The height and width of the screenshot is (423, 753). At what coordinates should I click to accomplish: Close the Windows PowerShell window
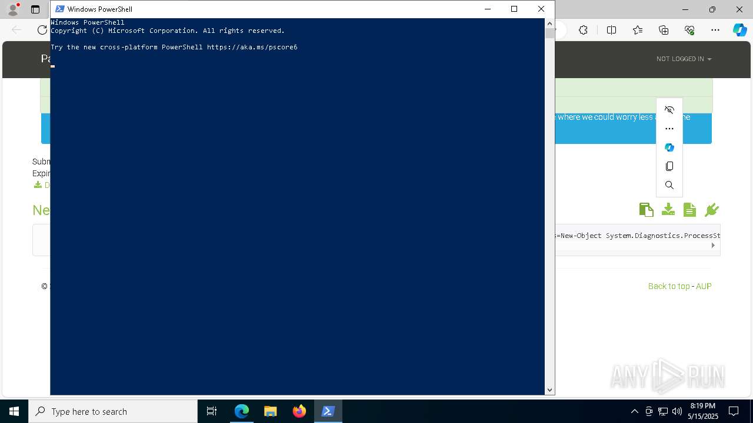541,9
